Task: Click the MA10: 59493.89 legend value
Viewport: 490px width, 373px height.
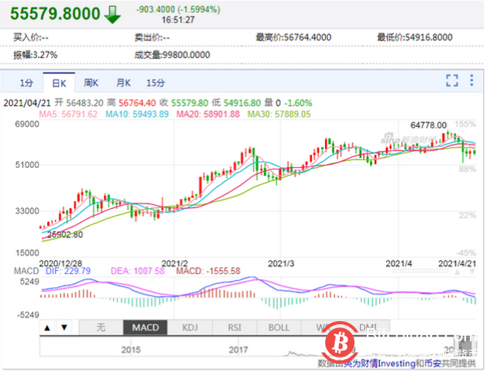Action: point(137,115)
